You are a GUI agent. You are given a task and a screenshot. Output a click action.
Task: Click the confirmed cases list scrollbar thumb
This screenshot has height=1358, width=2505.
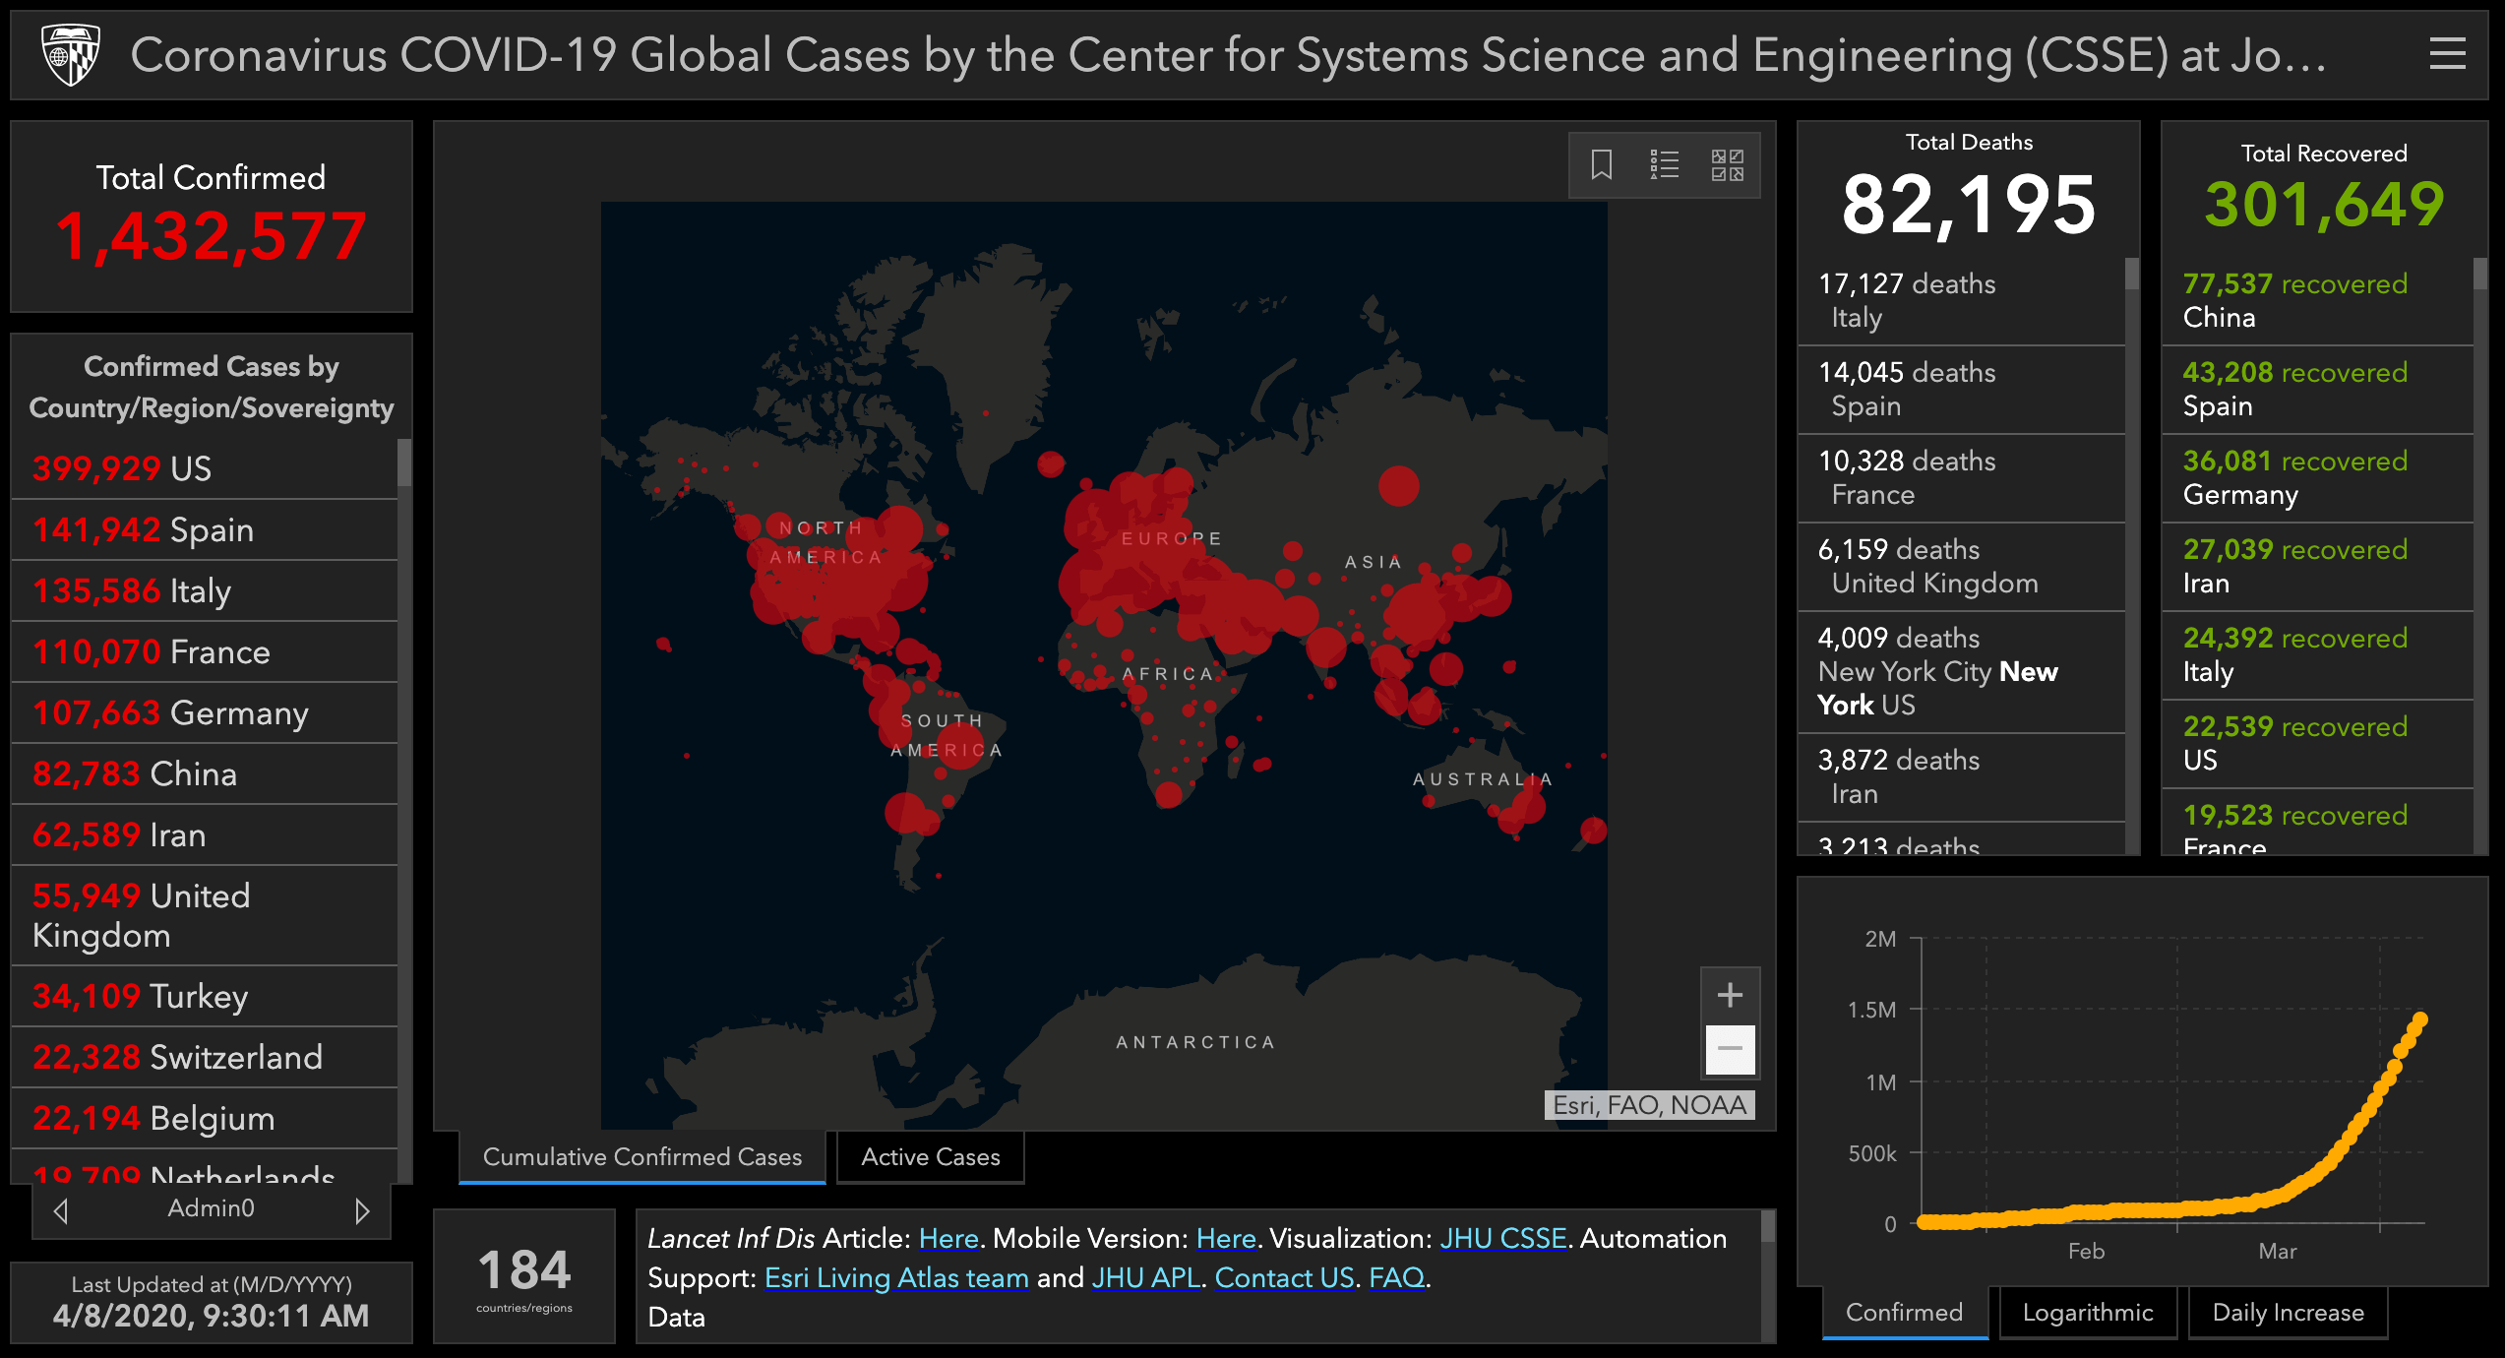click(x=403, y=463)
